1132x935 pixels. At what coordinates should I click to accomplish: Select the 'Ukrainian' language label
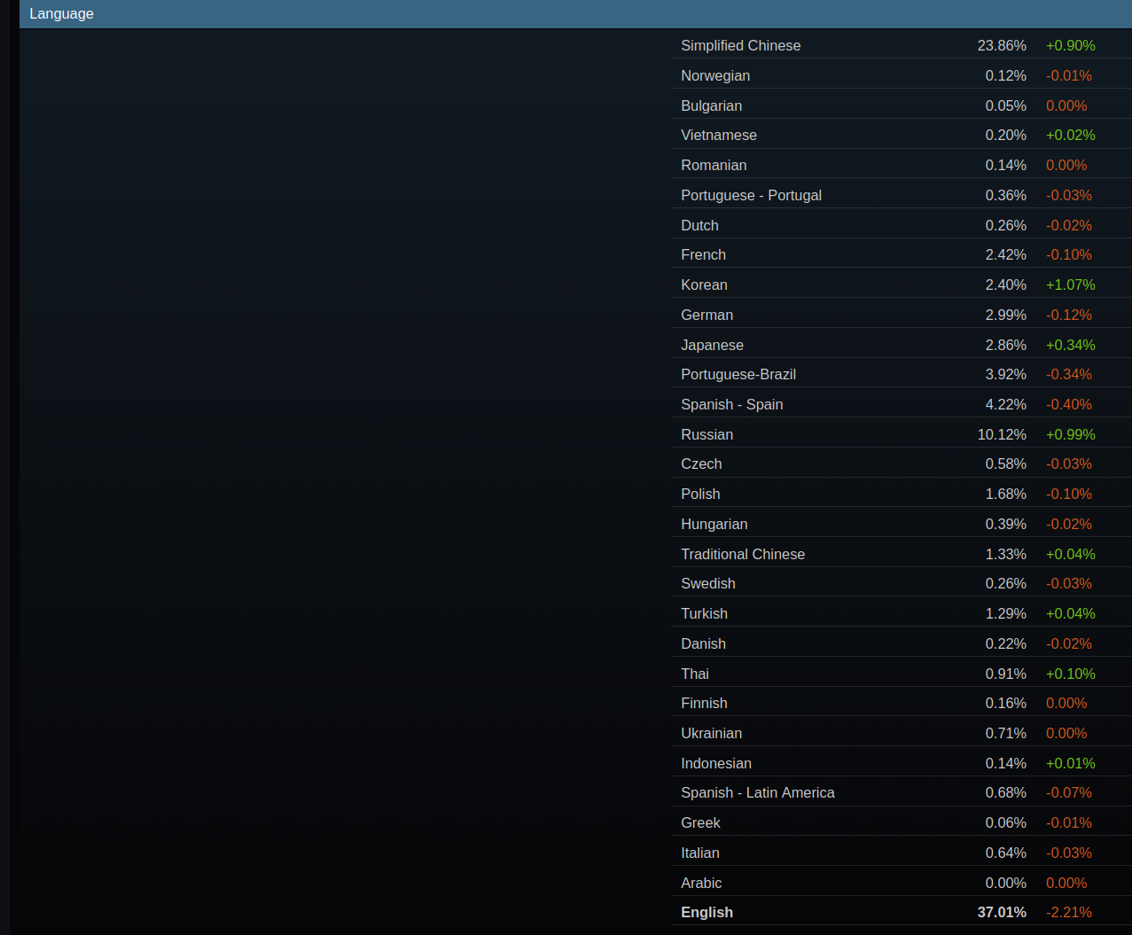(711, 733)
